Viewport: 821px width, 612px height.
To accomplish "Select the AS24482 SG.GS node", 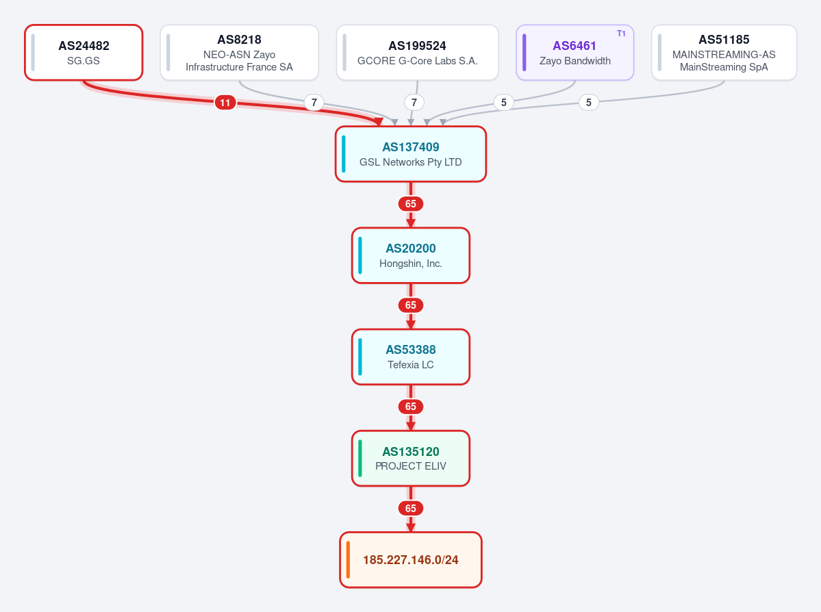I will (84, 53).
